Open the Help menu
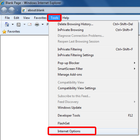This screenshot has height=140, width=140. (x=66, y=18)
